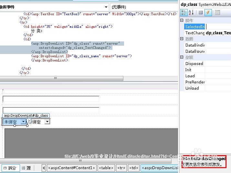
Task: Click the td height="35" code line
Action: click(x=68, y=27)
